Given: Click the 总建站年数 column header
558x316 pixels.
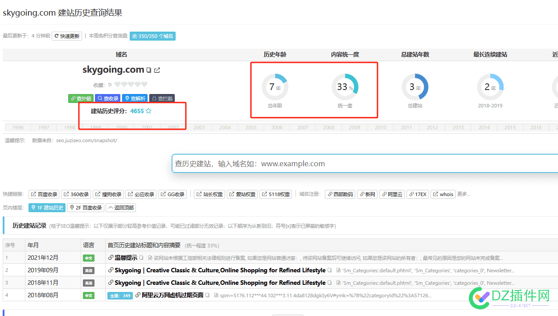Looking at the screenshot, I should click(415, 54).
